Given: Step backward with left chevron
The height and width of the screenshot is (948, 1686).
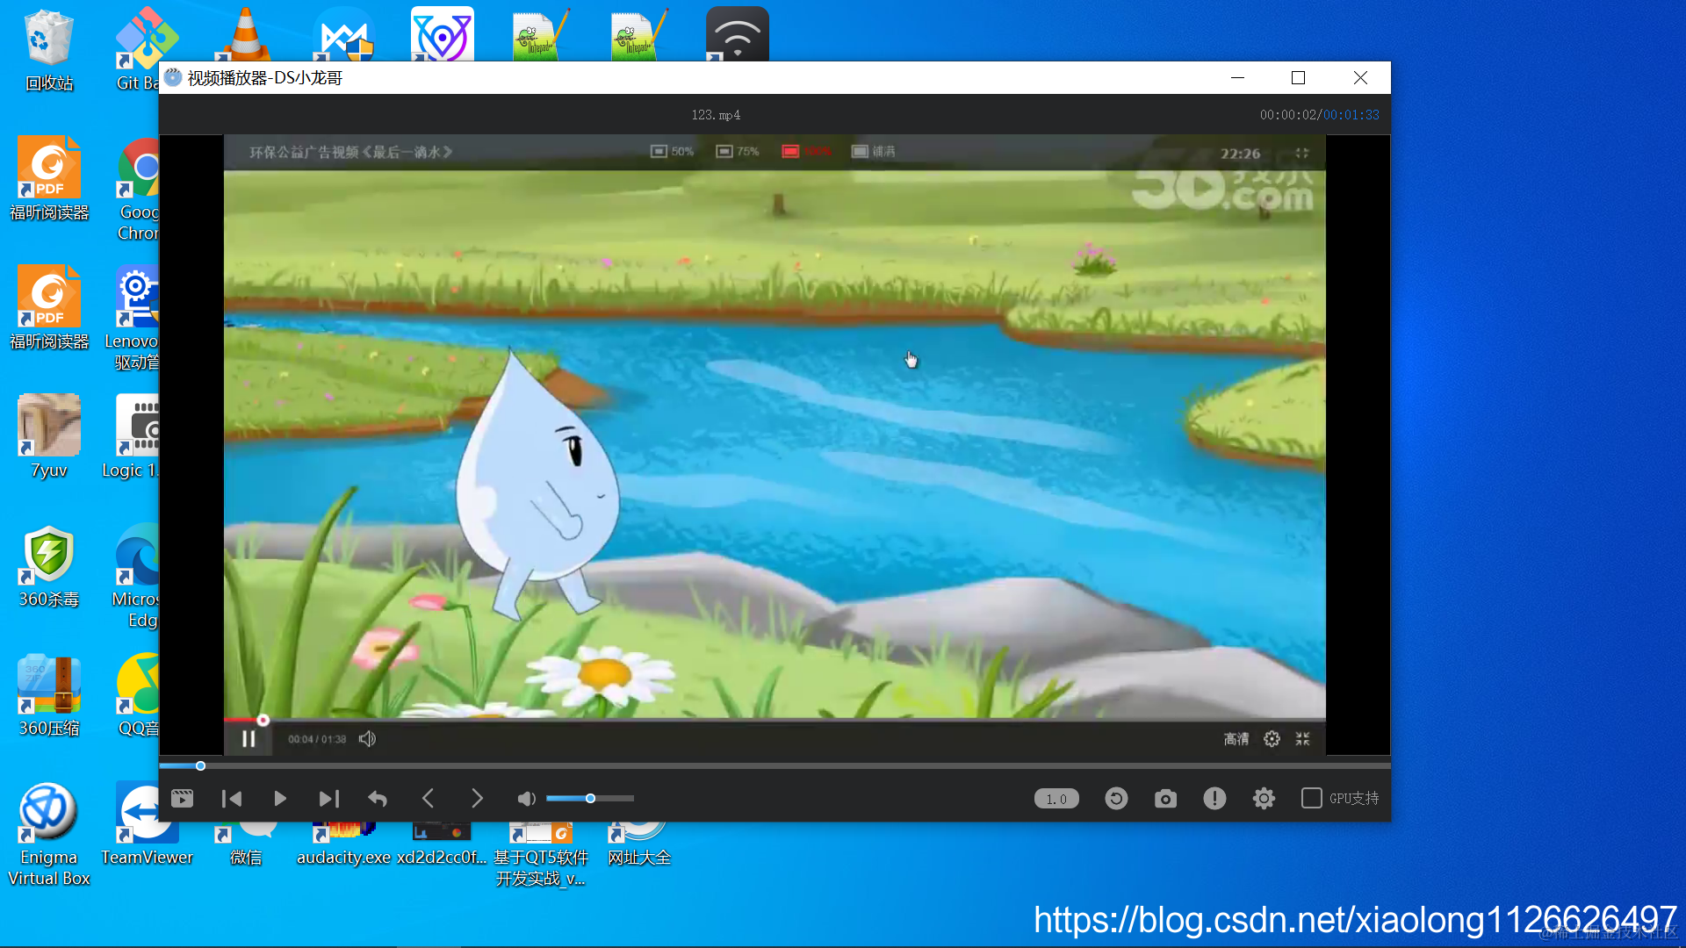Looking at the screenshot, I should 428,798.
